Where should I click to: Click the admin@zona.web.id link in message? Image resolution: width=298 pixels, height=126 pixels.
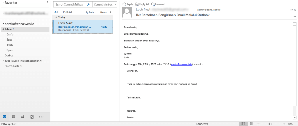pos(182,64)
